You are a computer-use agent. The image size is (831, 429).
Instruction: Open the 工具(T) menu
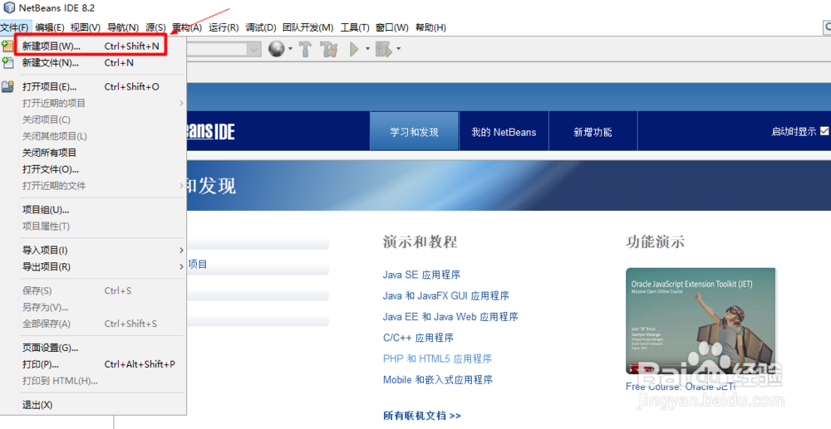[355, 27]
